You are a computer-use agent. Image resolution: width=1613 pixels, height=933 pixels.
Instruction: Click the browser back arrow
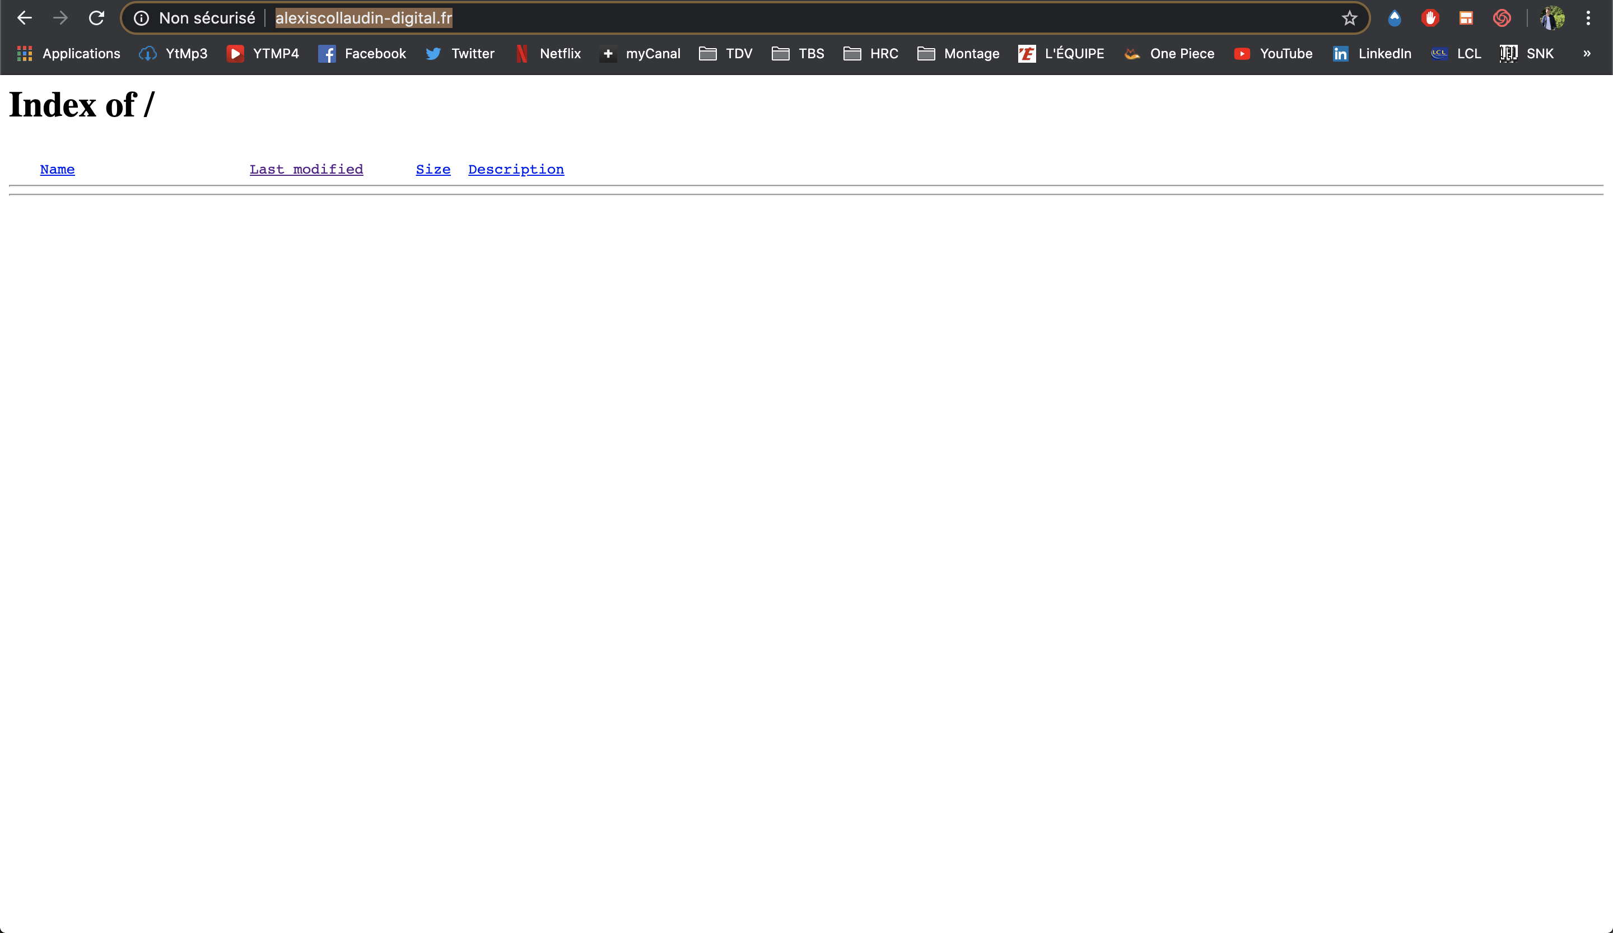click(x=24, y=18)
